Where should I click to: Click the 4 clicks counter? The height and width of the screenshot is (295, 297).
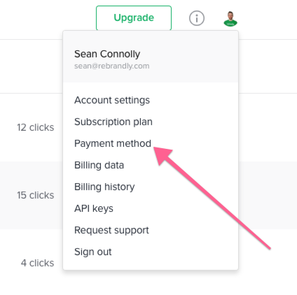click(x=37, y=263)
